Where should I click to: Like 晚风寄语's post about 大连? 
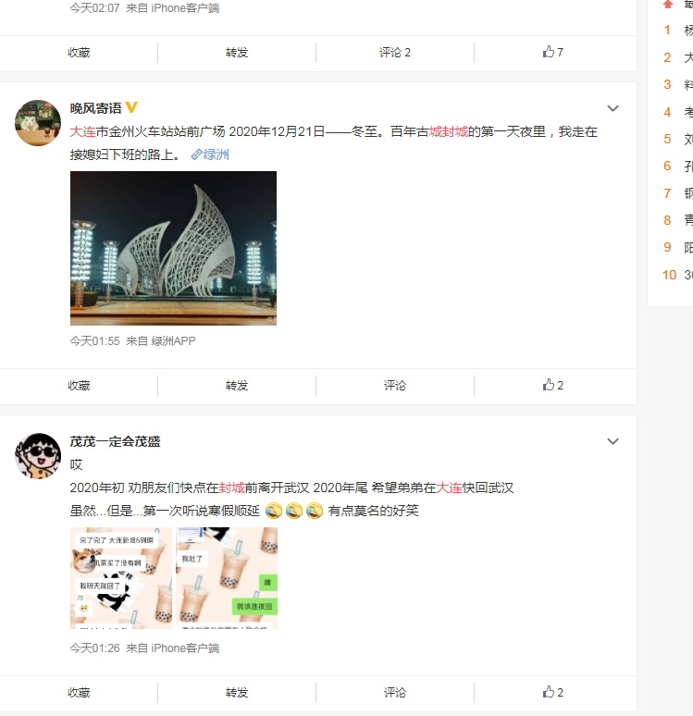click(552, 385)
